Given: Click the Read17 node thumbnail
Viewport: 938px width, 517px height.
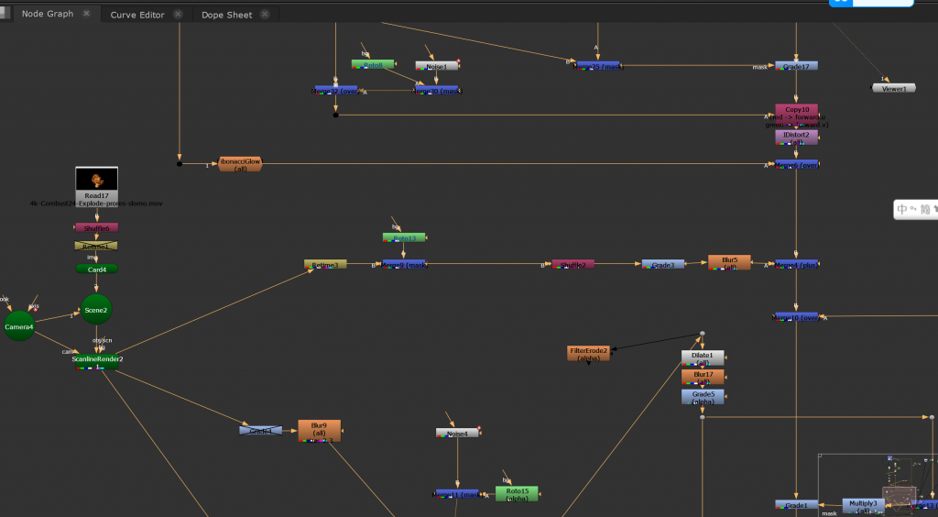Looking at the screenshot, I should (x=96, y=179).
